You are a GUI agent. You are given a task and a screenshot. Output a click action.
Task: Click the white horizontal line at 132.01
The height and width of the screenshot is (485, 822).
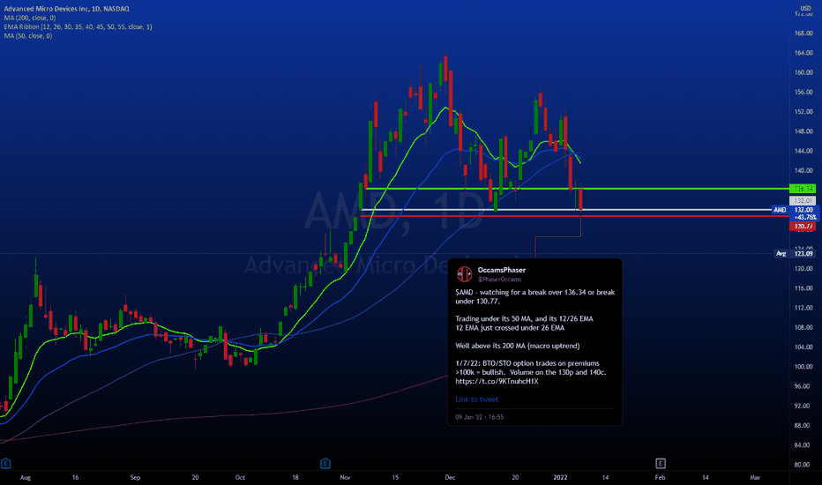pyautogui.click(x=566, y=210)
